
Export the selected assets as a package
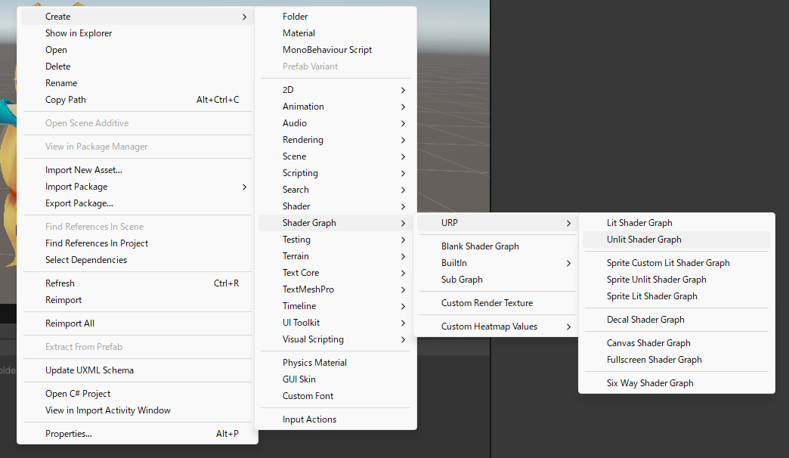(79, 203)
